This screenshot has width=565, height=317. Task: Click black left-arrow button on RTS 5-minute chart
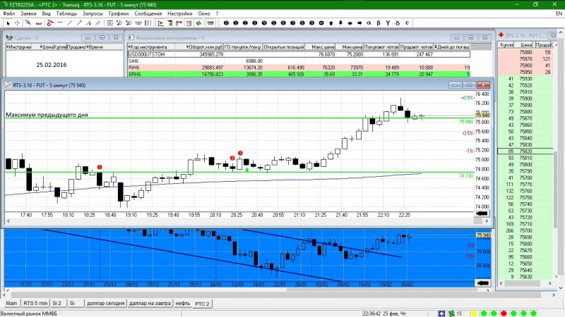482,213
